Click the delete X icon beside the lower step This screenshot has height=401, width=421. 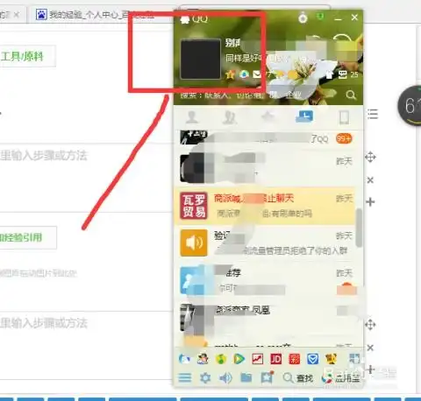[x=370, y=348]
